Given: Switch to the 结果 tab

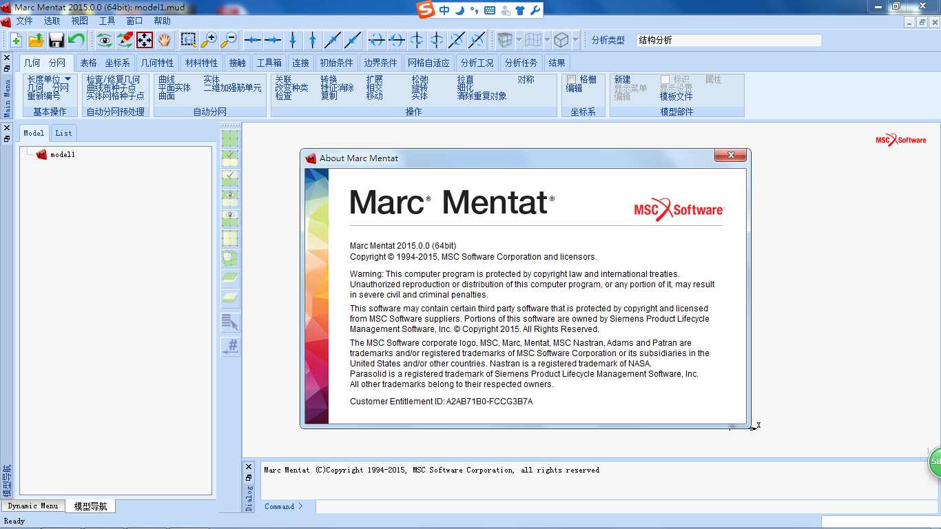Looking at the screenshot, I should [x=557, y=63].
